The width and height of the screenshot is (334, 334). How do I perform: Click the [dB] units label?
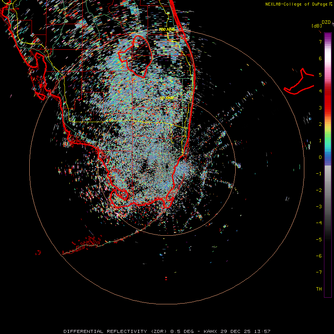tap(317, 26)
